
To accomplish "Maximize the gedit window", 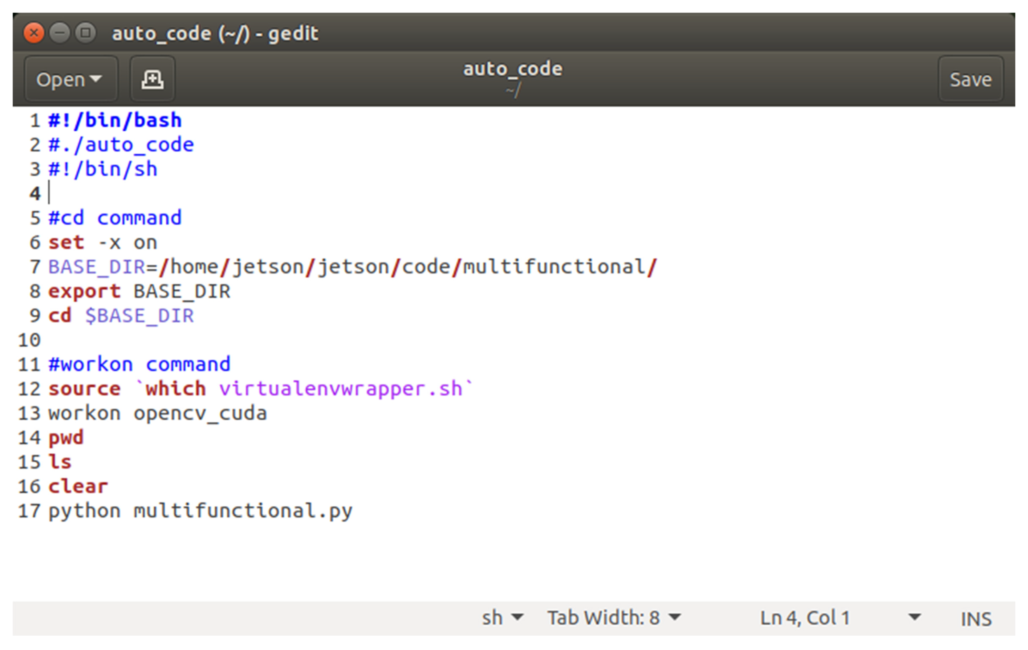I will click(x=85, y=33).
